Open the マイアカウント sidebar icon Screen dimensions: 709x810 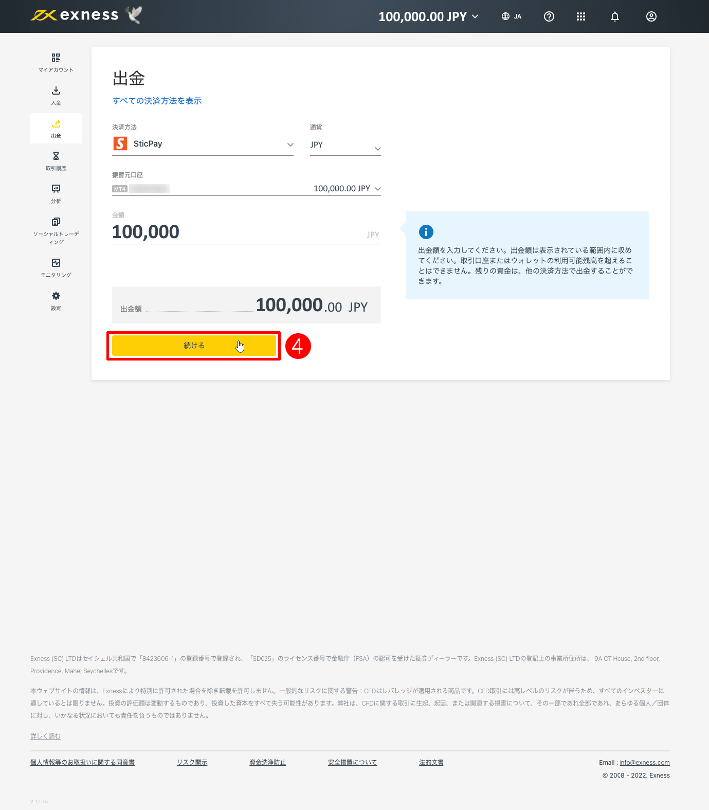56,58
